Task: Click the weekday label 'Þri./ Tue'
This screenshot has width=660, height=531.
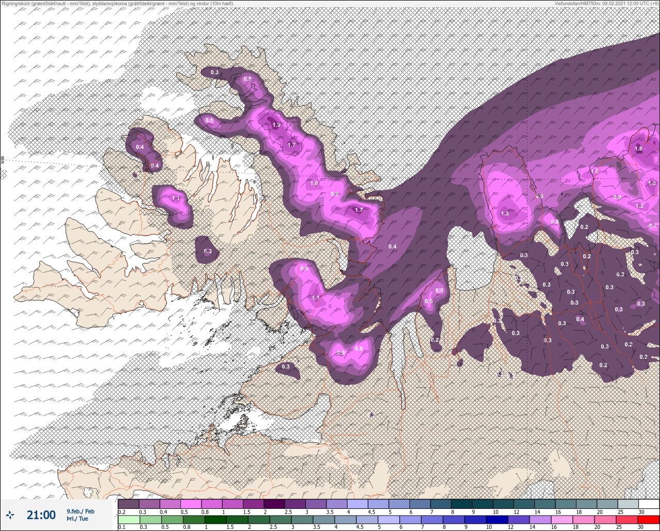Action: pos(77,519)
